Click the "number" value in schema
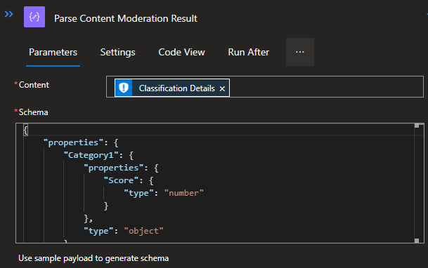The image size is (428, 268). (183, 193)
